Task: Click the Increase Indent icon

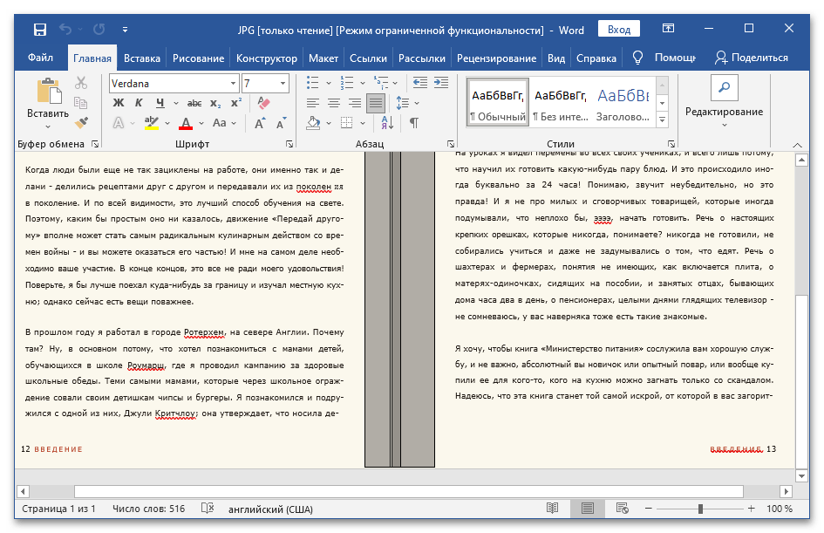Action: coord(441,83)
